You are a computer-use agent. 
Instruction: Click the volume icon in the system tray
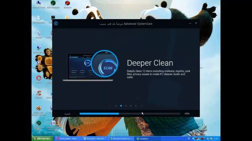tap(208, 139)
